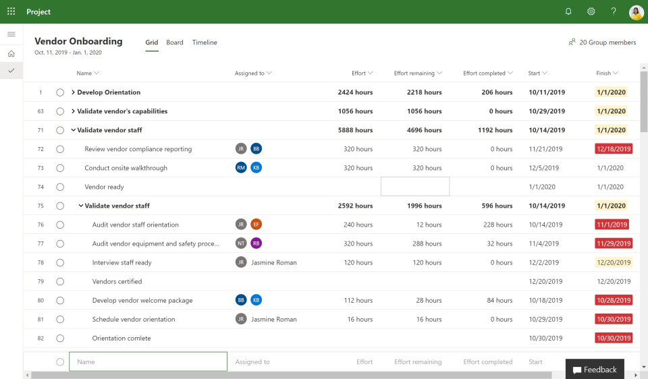The width and height of the screenshot is (648, 379).
Task: Open the help question mark
Action: pos(614,11)
